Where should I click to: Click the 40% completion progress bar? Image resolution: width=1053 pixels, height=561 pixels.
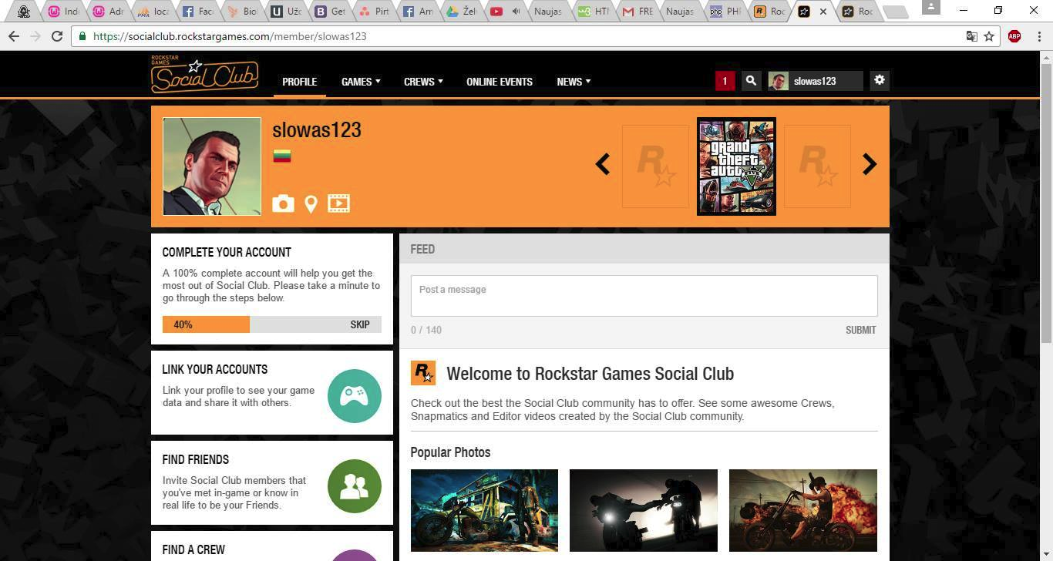[271, 324]
